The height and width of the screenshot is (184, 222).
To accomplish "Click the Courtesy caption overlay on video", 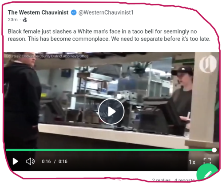I will [47, 56].
